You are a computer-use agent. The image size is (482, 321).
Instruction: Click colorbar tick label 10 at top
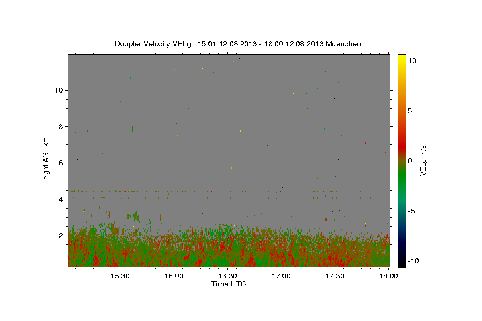tap(412, 61)
